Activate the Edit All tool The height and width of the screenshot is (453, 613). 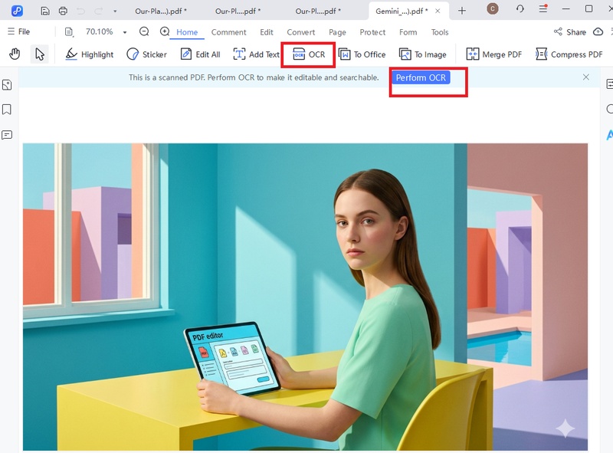tap(200, 54)
